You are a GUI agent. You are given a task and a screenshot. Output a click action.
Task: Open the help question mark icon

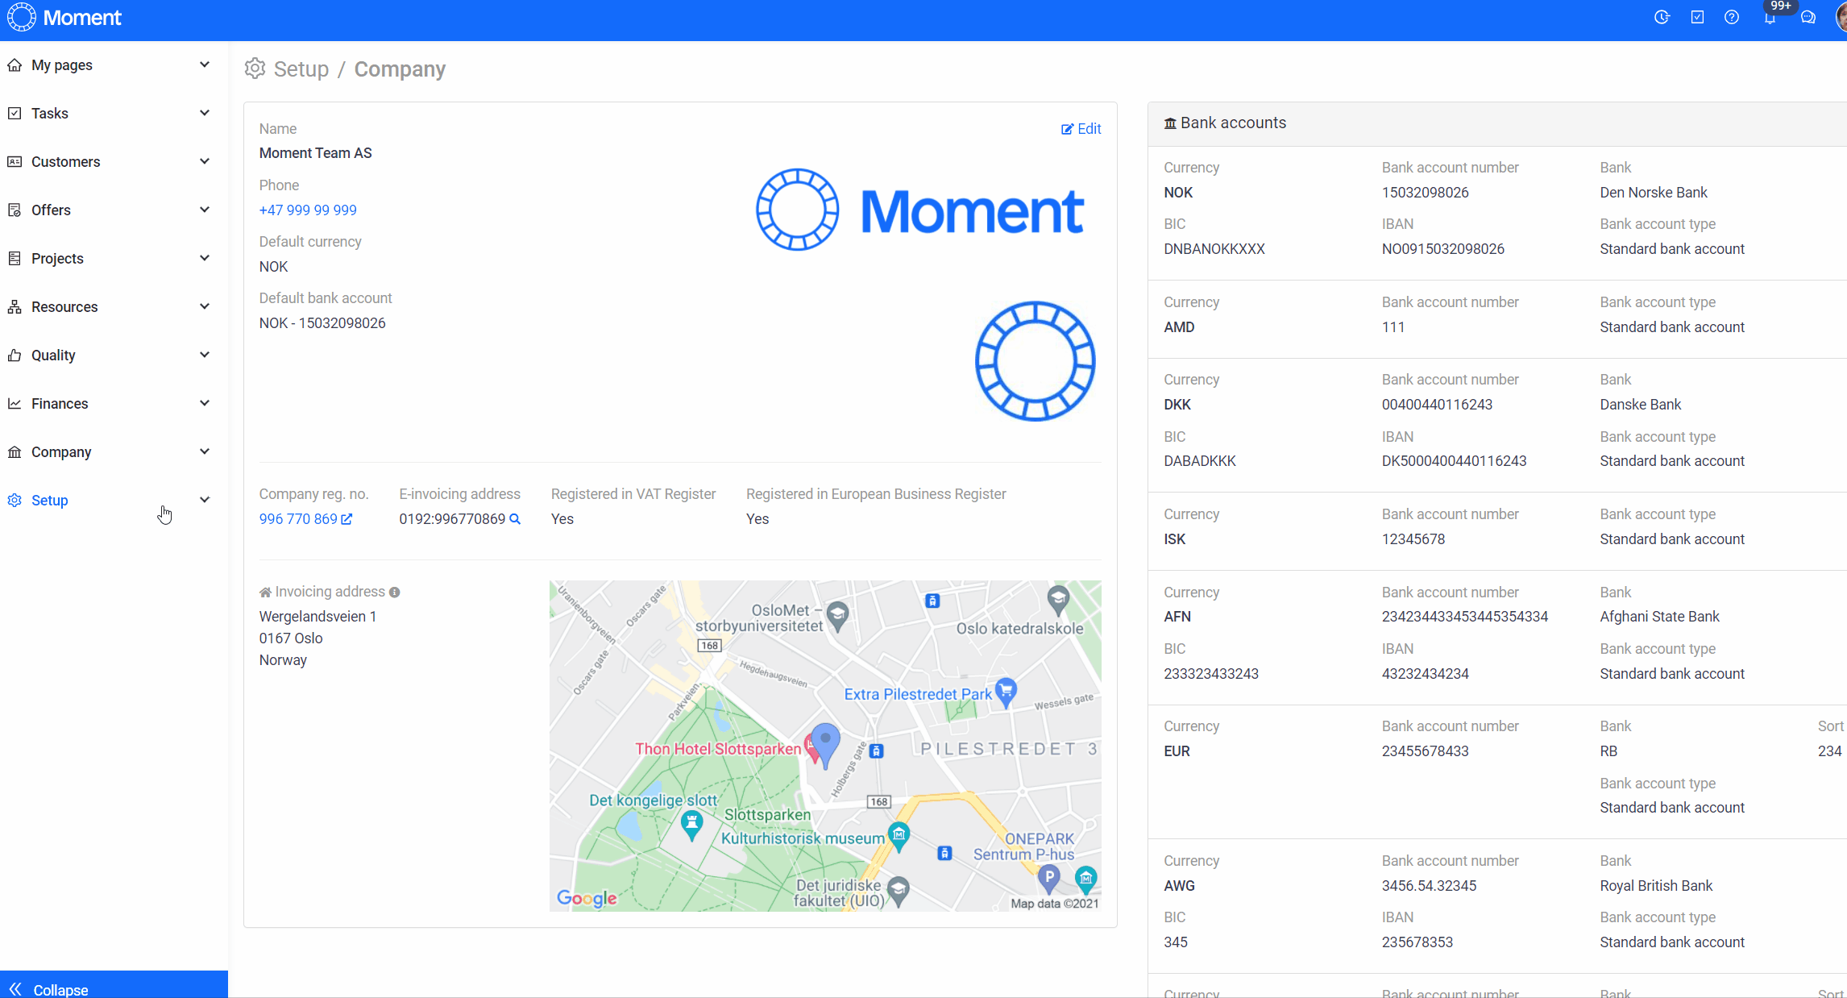point(1732,17)
